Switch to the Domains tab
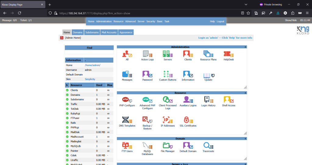 [x=77, y=33]
